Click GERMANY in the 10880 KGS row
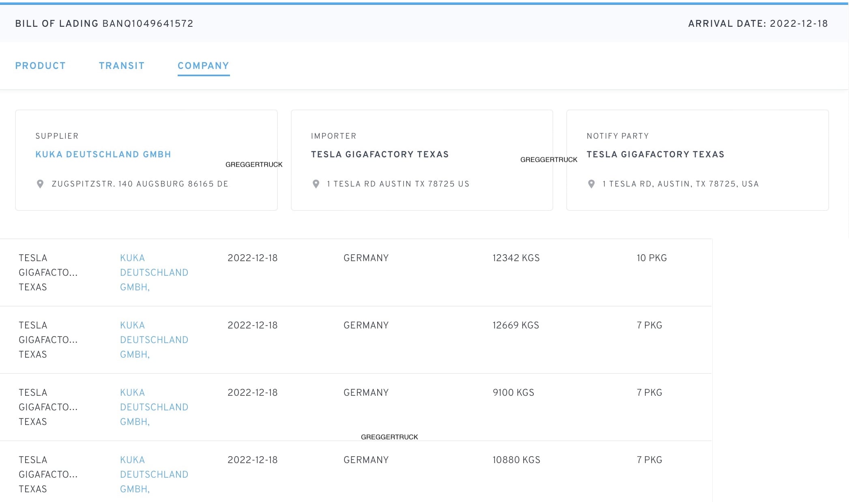The width and height of the screenshot is (849, 502). pos(366,460)
